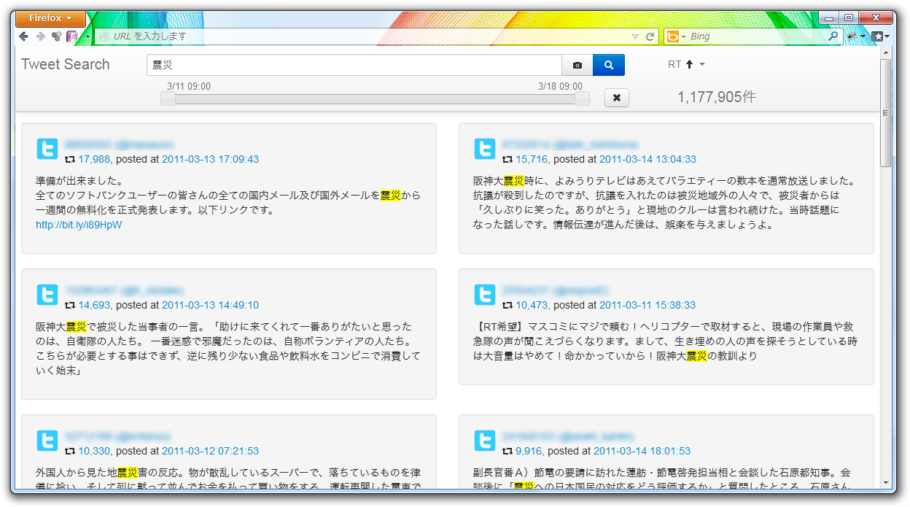Image resolution: width=910 pixels, height=507 pixels.
Task: Click the start handle of the time slider at 3/11 09:00
Action: (x=168, y=98)
